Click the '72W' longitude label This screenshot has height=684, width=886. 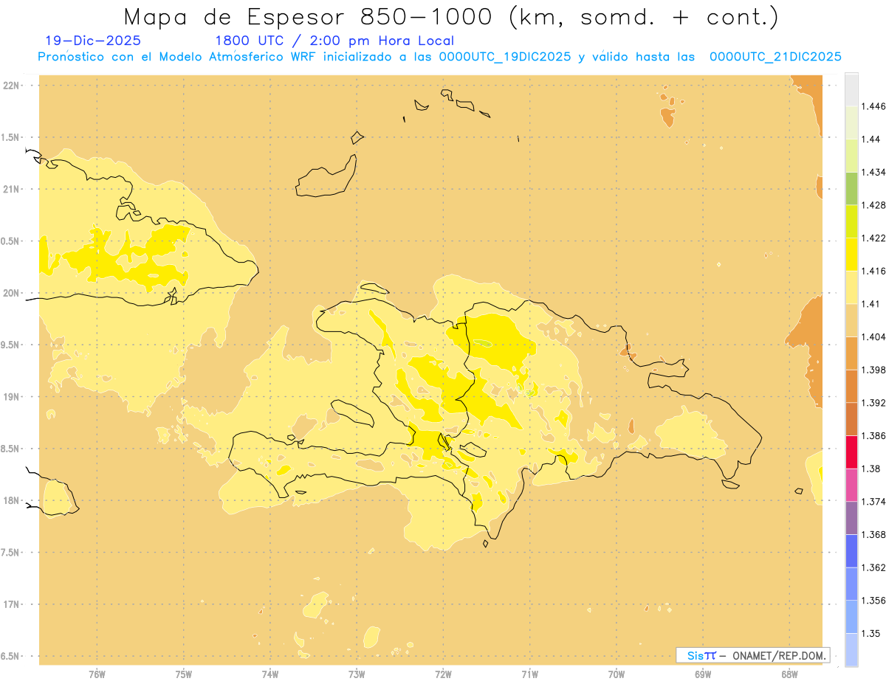pos(443,674)
